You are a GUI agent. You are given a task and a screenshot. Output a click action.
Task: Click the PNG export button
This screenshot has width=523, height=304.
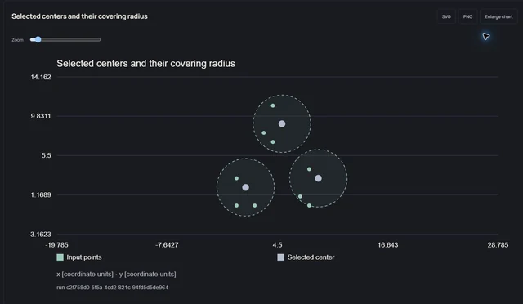[x=467, y=16]
